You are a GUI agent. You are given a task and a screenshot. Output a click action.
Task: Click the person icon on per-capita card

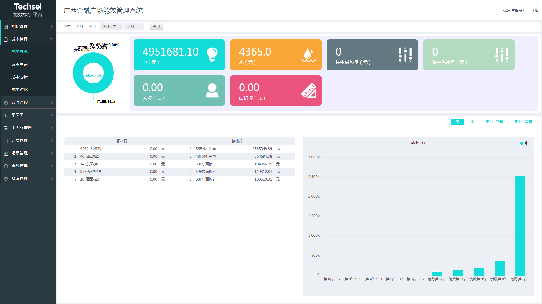(212, 90)
